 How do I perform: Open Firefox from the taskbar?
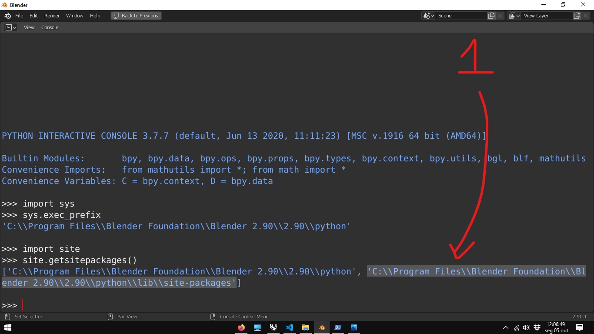tap(241, 327)
